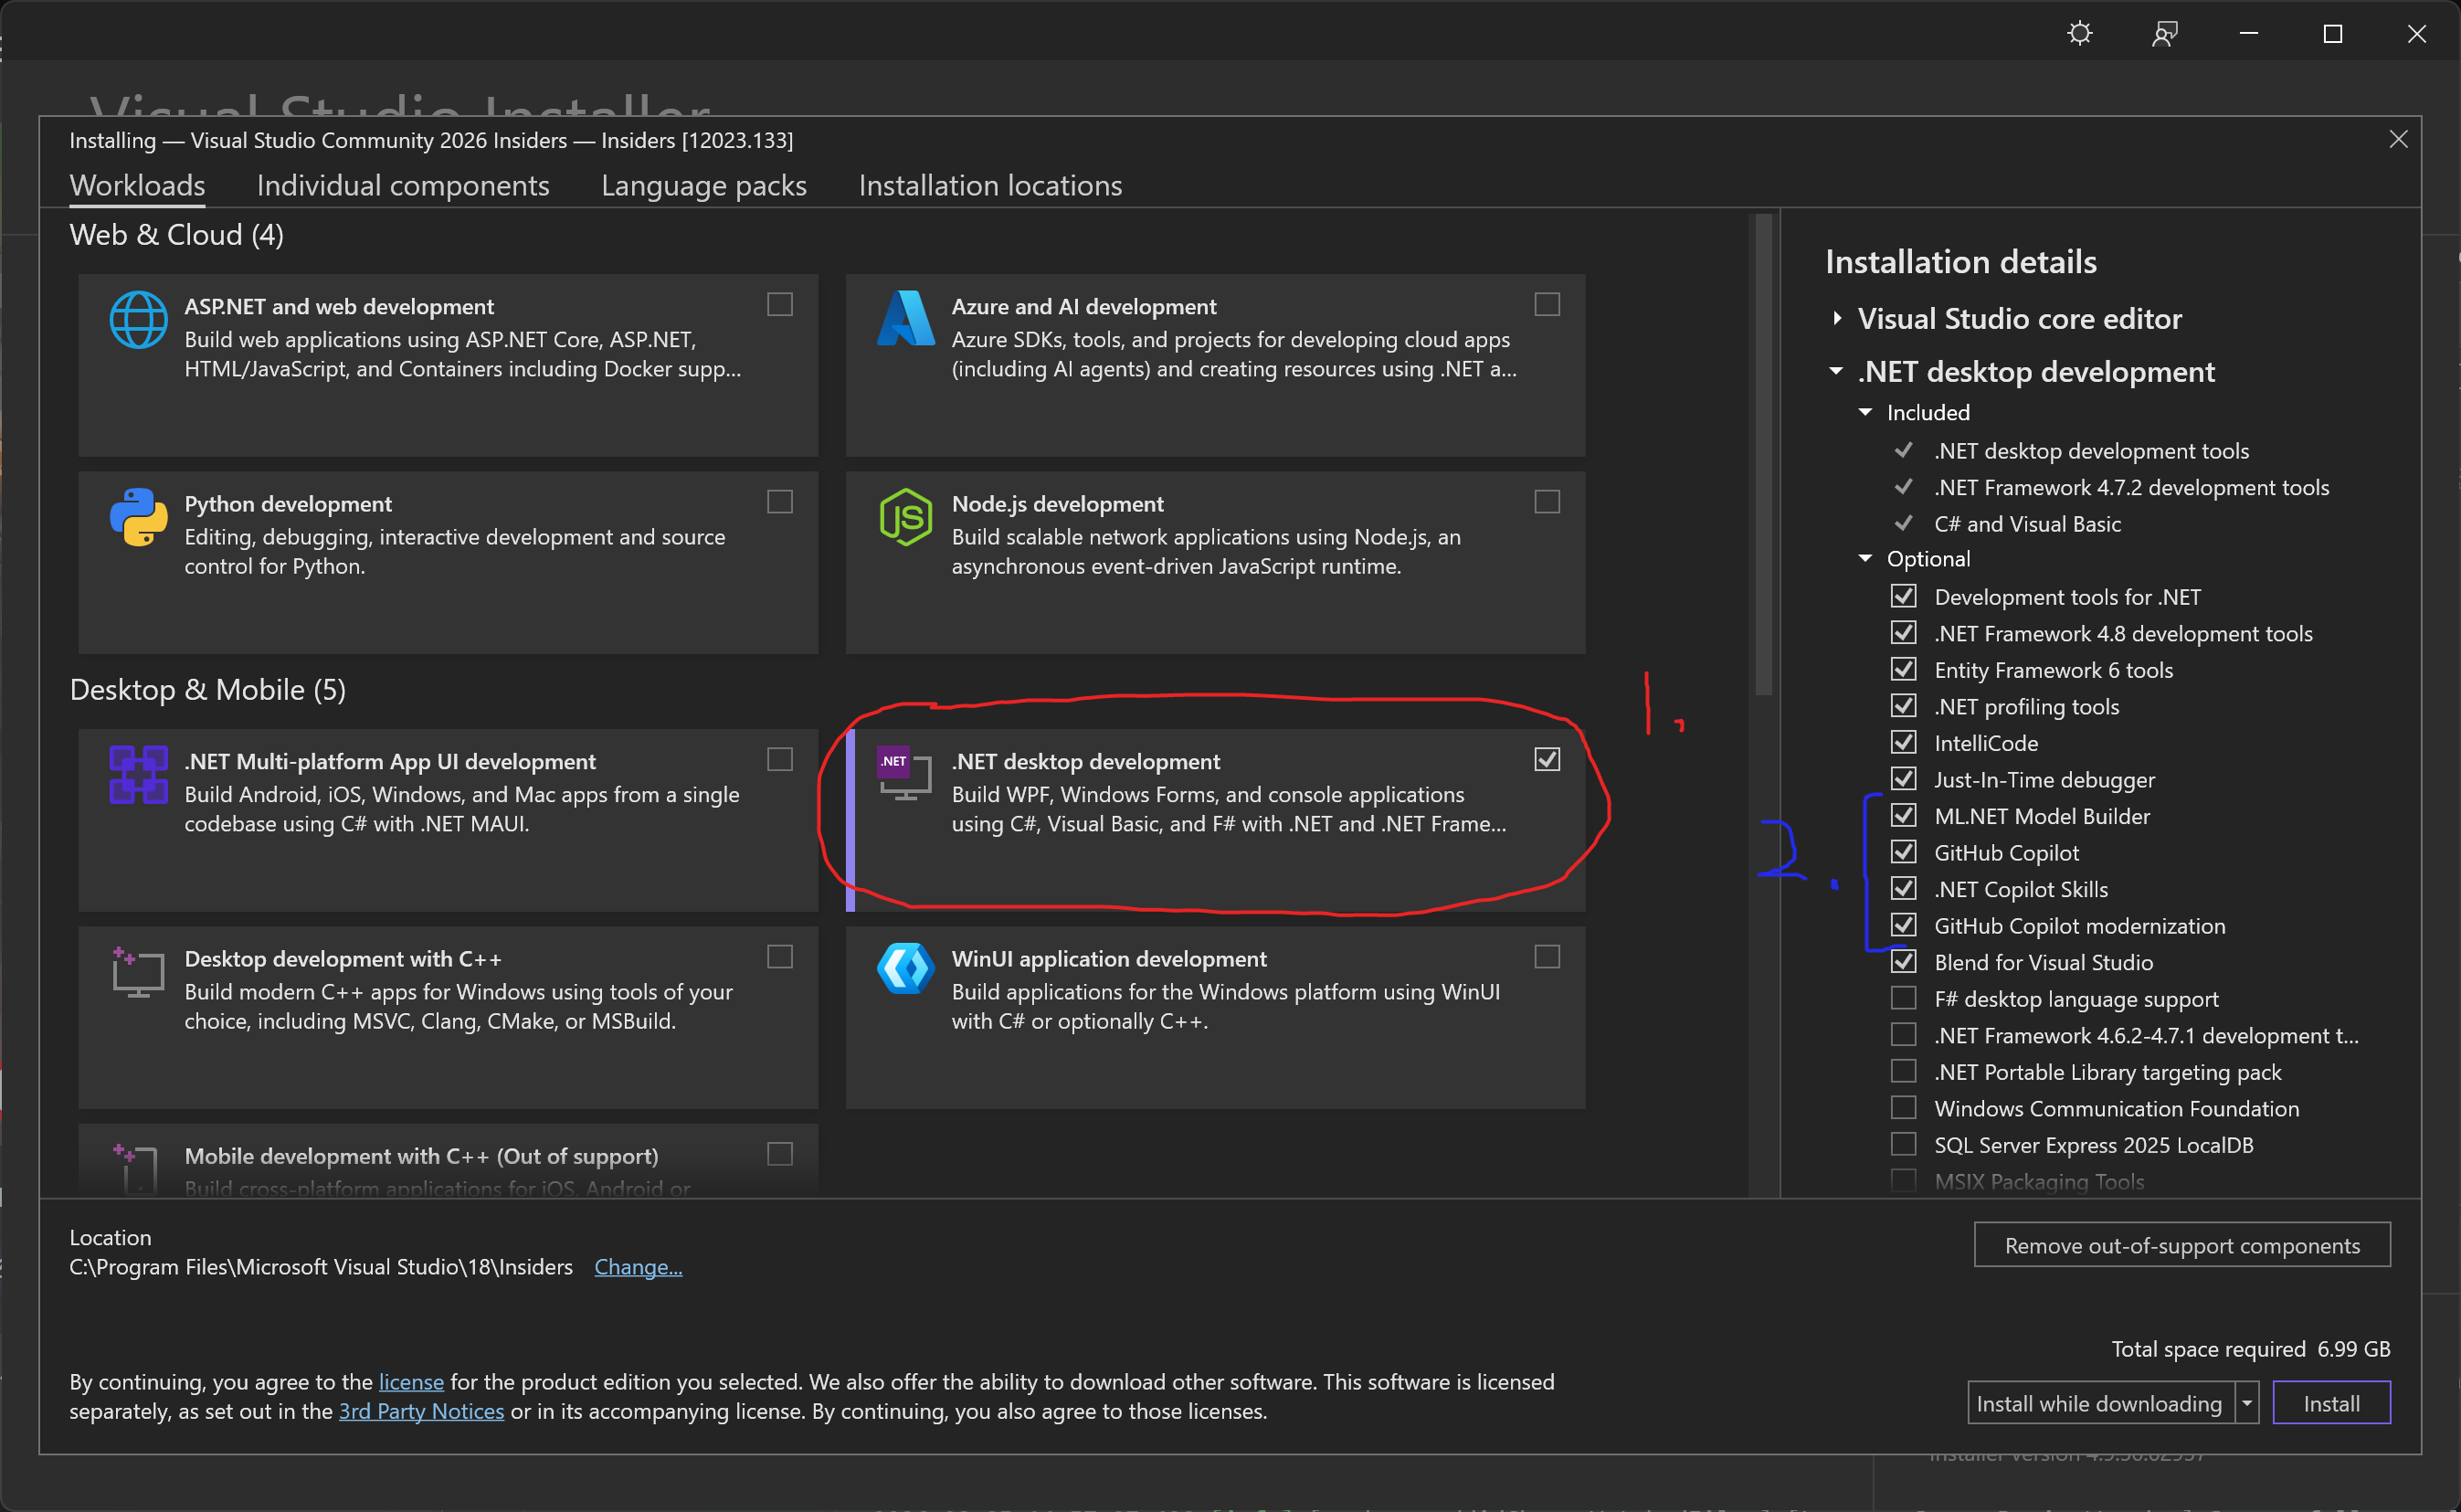
Task: Uncheck Development tools for .NET option
Action: [x=1903, y=596]
